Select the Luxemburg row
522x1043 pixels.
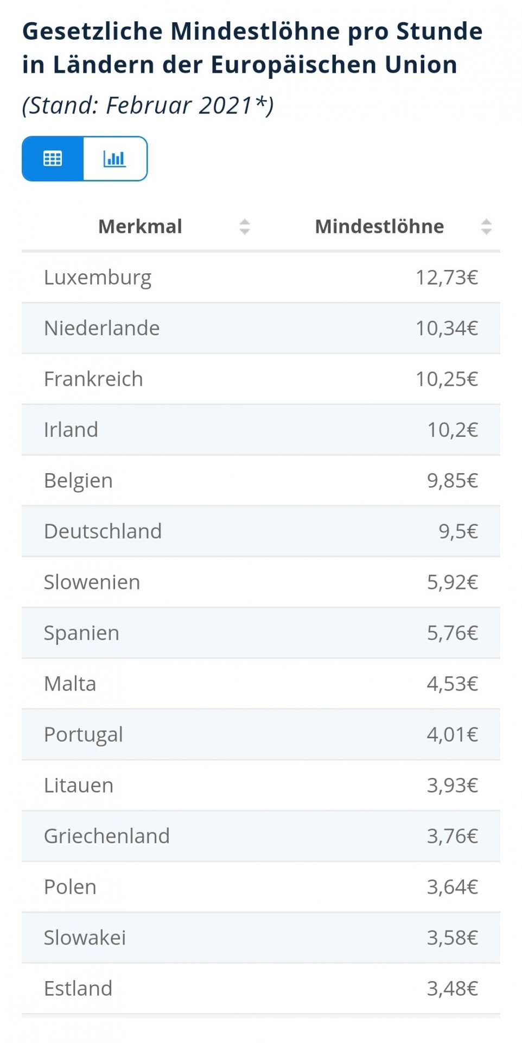pos(261,278)
